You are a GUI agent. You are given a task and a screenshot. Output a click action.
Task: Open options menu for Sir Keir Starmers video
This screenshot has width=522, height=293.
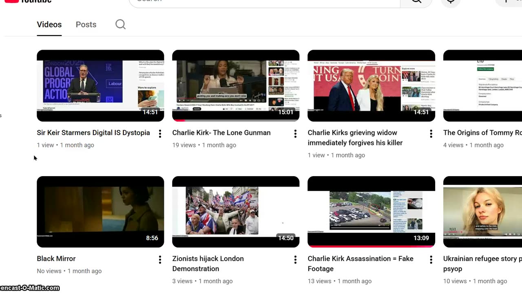click(x=160, y=133)
